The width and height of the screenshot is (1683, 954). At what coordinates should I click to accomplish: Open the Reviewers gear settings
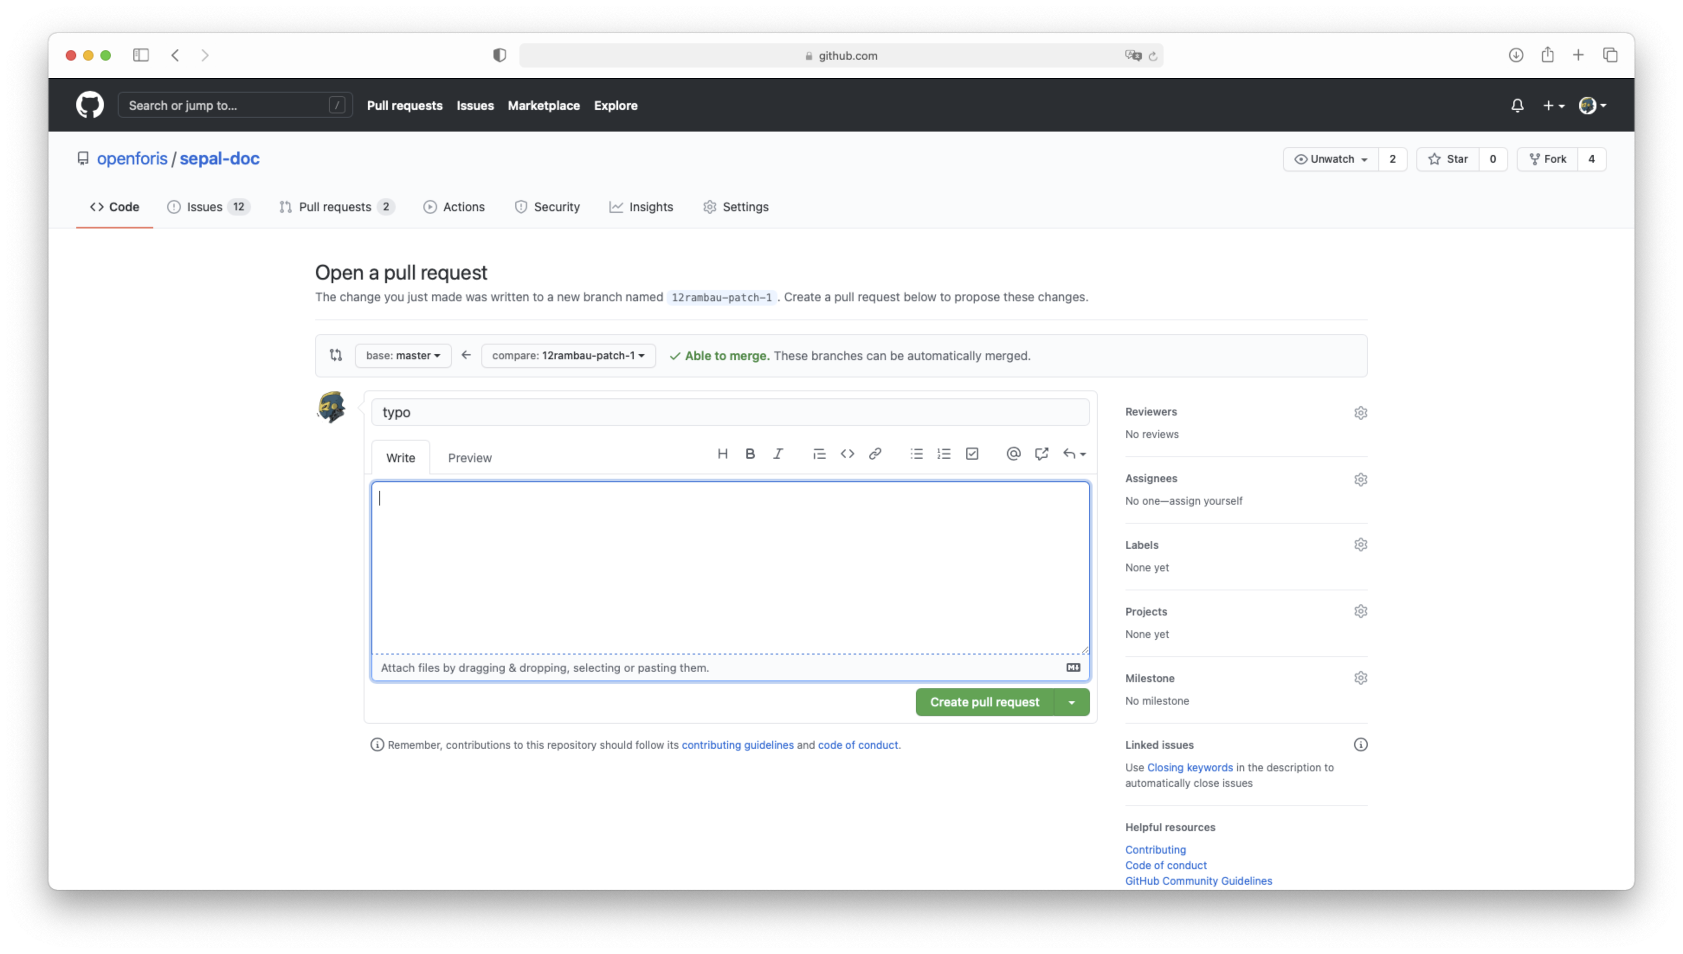coord(1360,413)
